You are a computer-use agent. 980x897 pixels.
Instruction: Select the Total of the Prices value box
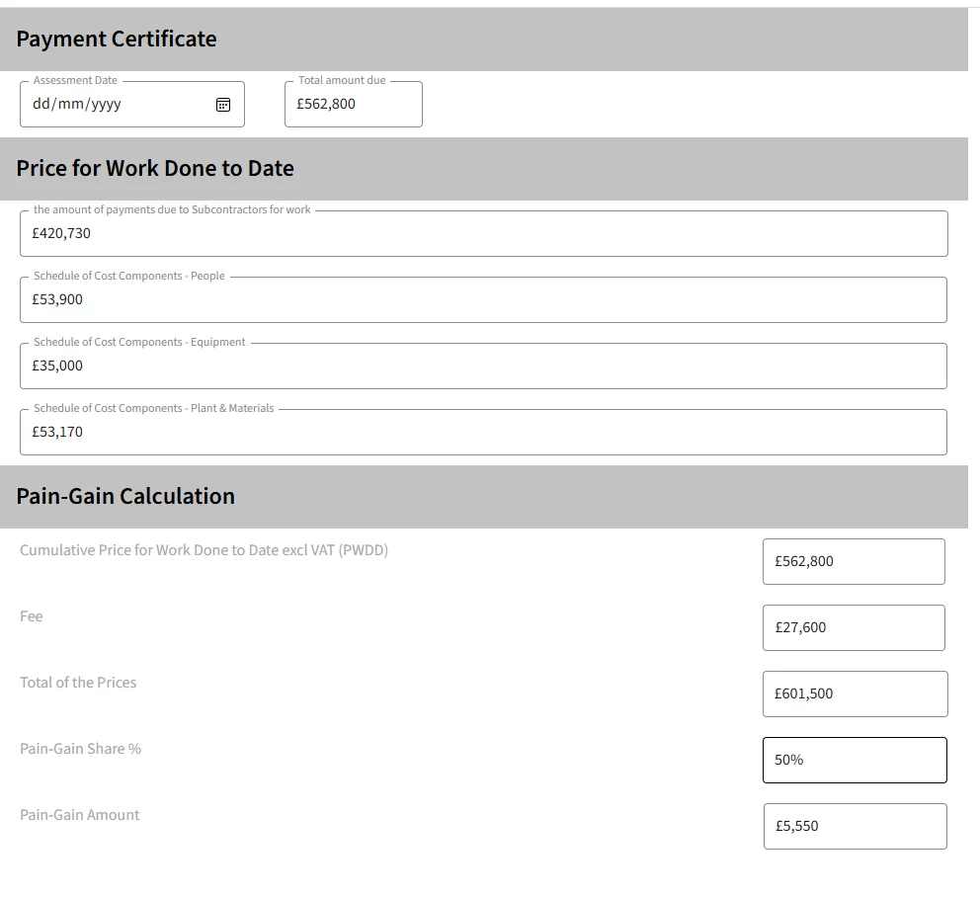854,694
